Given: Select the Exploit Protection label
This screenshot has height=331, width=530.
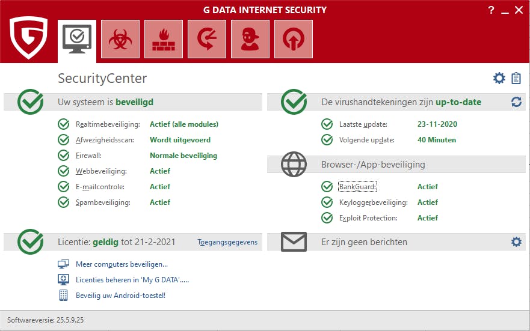Looking at the screenshot, I should 368,218.
